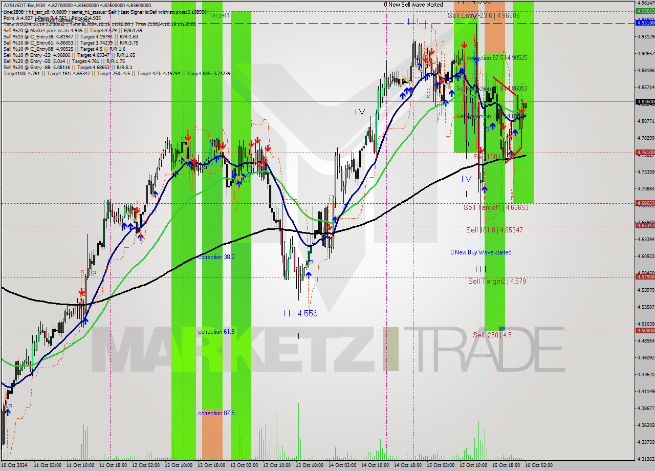Click the green 4.96863 price tag on axis

pyautogui.click(x=645, y=11)
